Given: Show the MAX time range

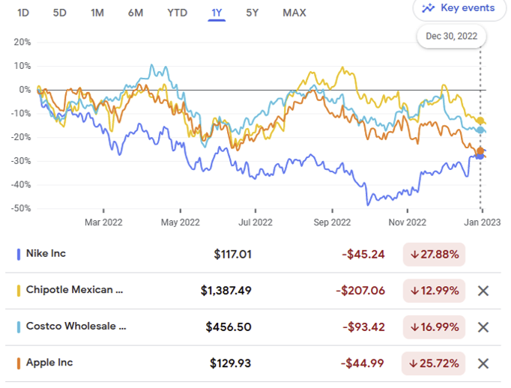Looking at the screenshot, I should 294,13.
